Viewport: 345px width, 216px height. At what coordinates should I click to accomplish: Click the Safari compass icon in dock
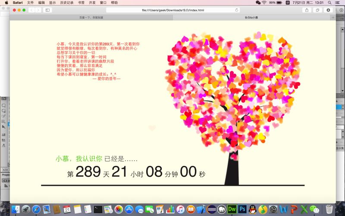pyautogui.click(x=36, y=209)
